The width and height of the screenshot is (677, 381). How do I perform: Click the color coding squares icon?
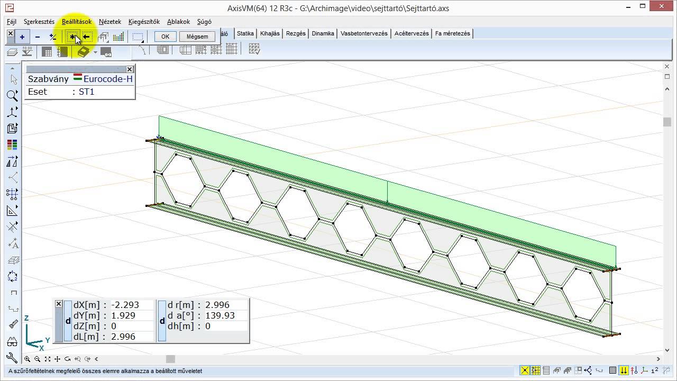coord(12,145)
